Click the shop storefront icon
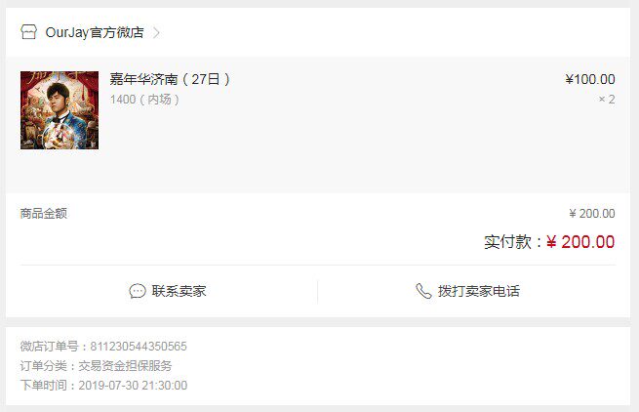This screenshot has height=412, width=639. [x=28, y=32]
